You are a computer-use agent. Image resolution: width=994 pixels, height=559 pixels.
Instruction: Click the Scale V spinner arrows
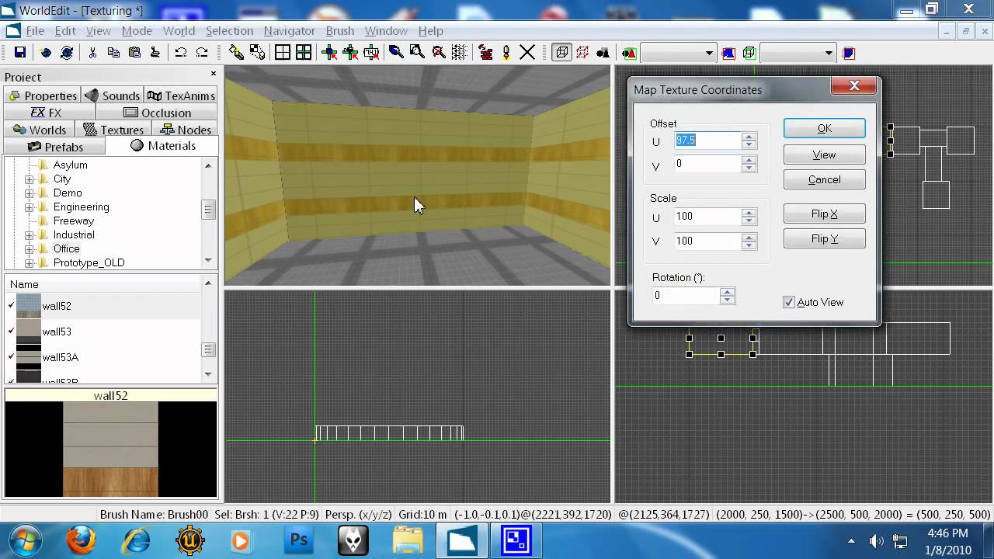tap(749, 241)
